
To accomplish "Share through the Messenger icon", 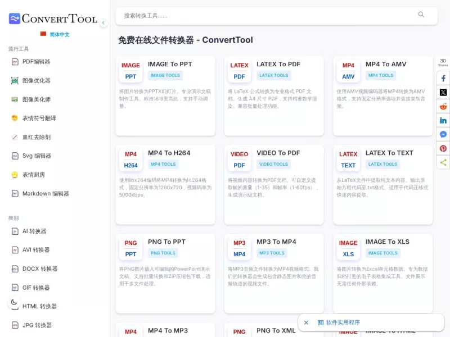I will [443, 134].
